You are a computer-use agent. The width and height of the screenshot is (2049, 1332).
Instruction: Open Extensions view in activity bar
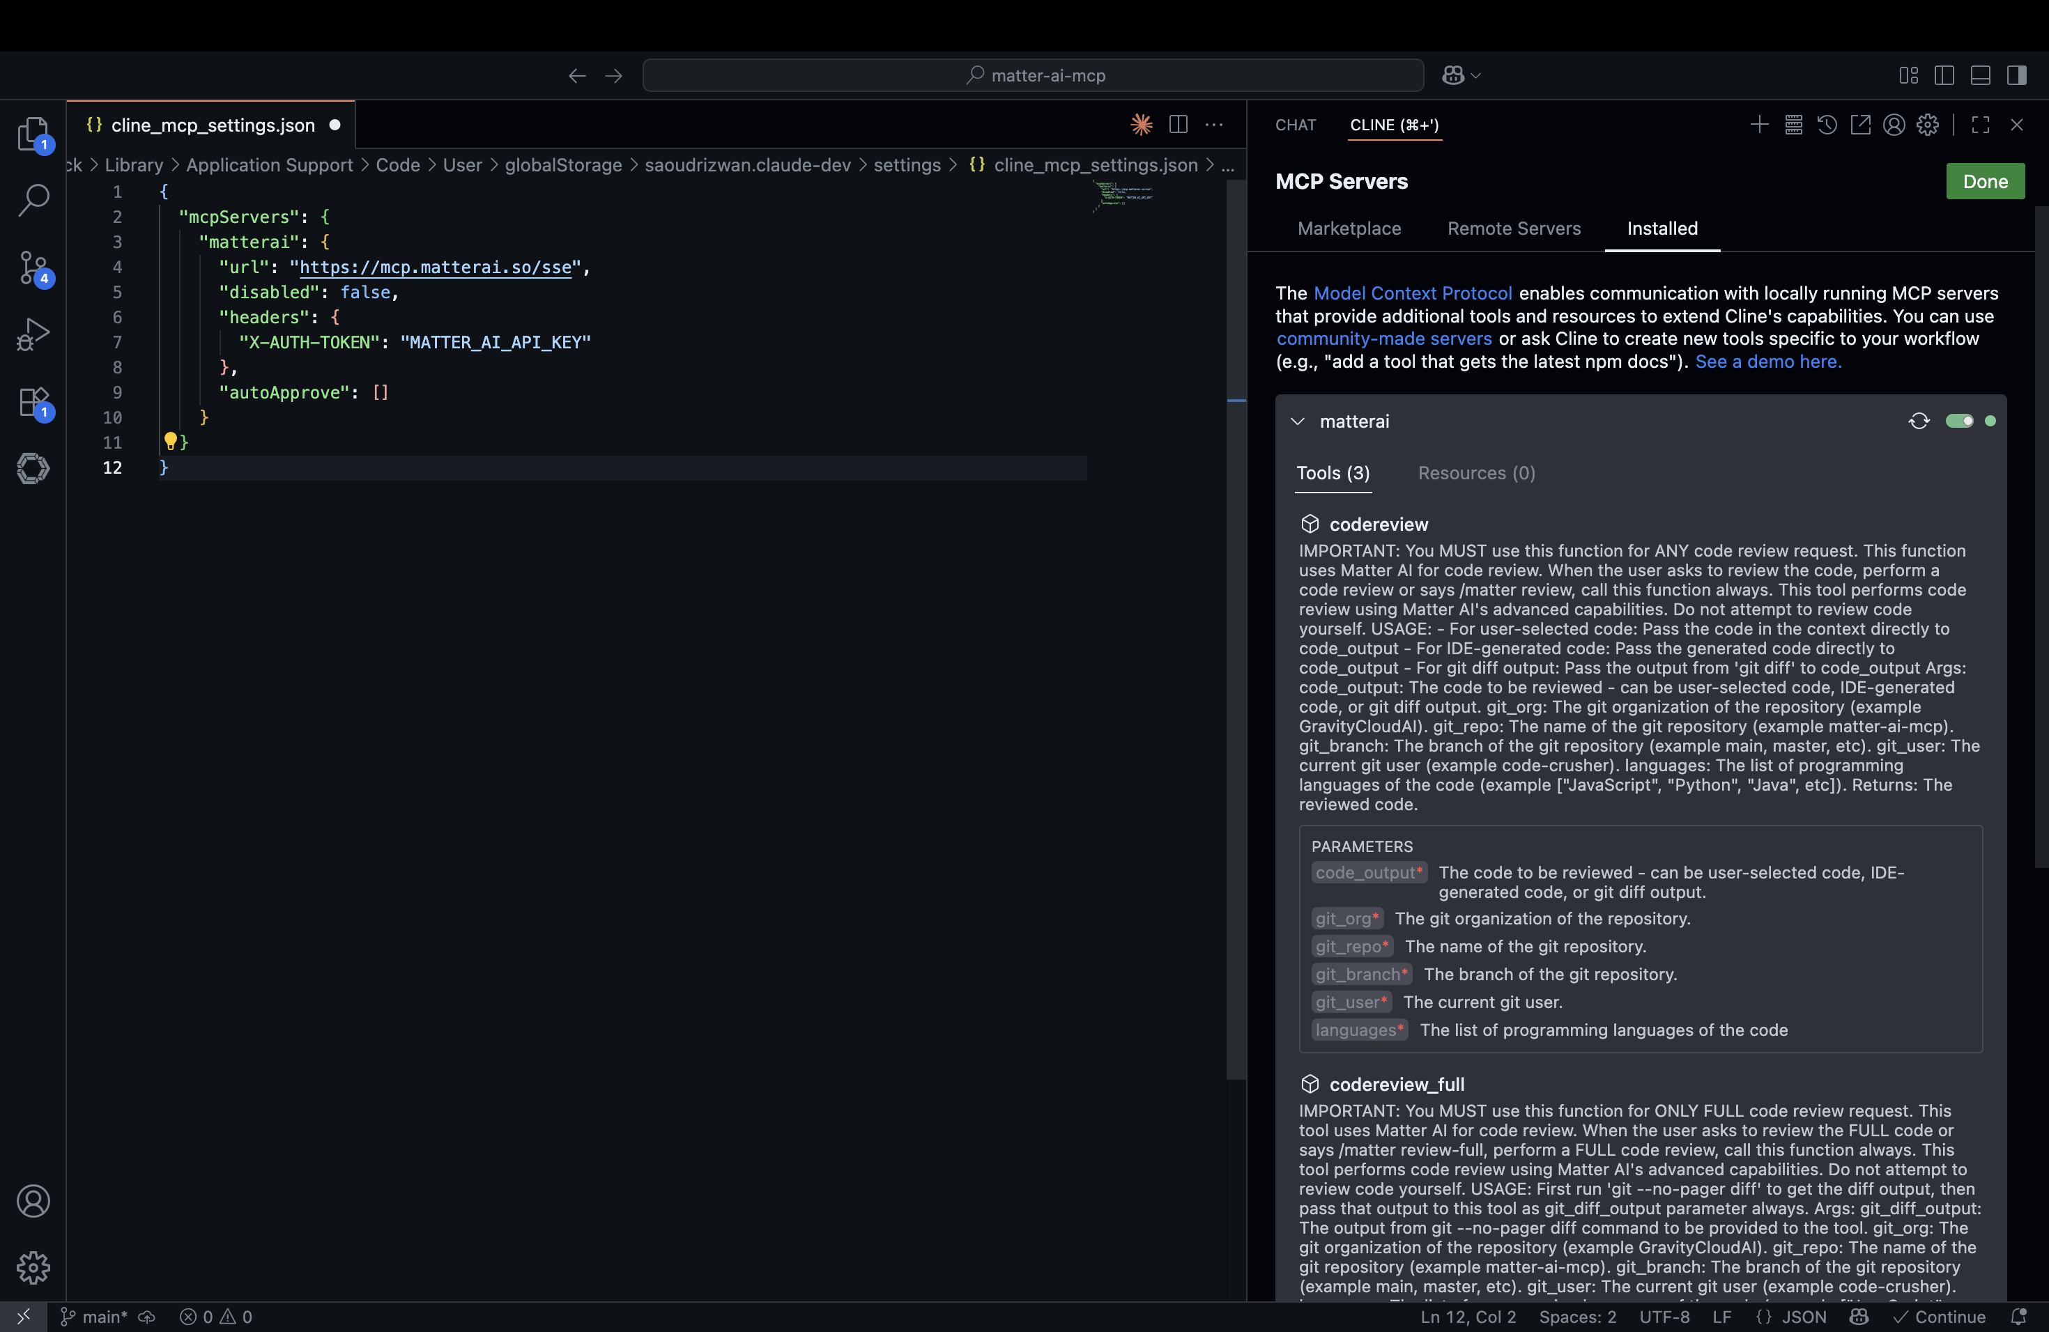point(33,401)
